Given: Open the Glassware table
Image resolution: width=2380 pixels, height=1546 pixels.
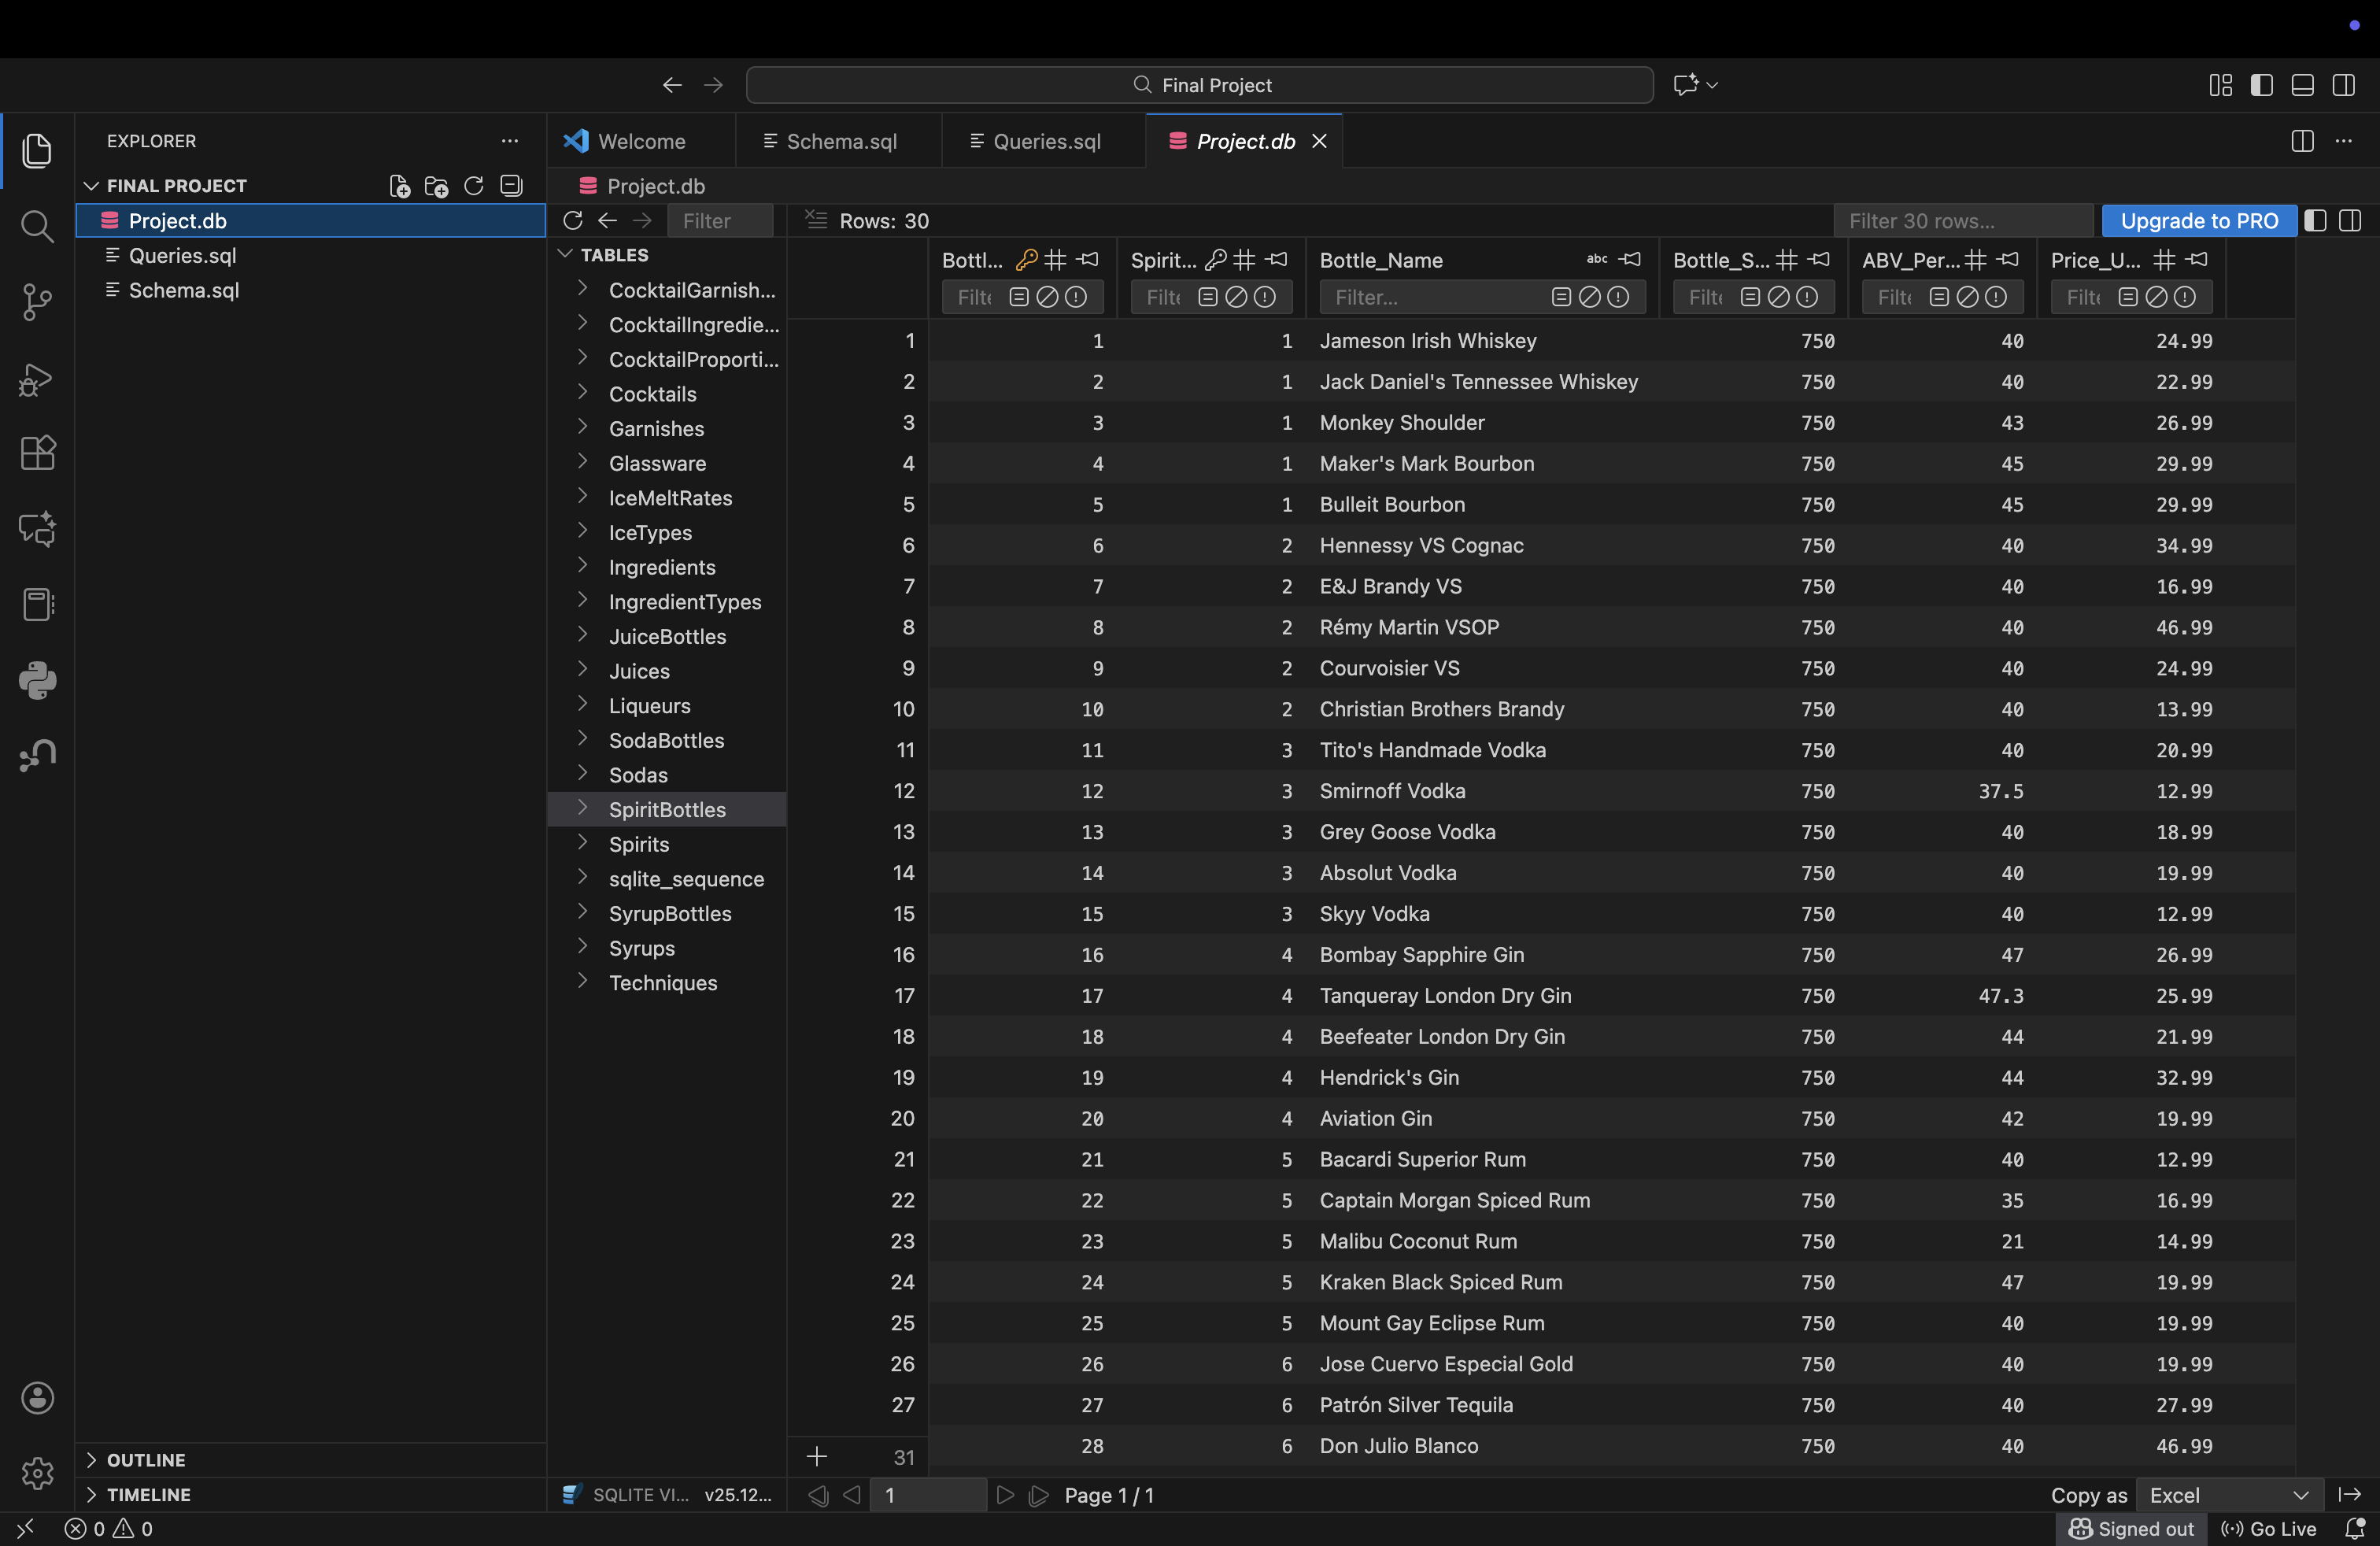Looking at the screenshot, I should (x=658, y=463).
